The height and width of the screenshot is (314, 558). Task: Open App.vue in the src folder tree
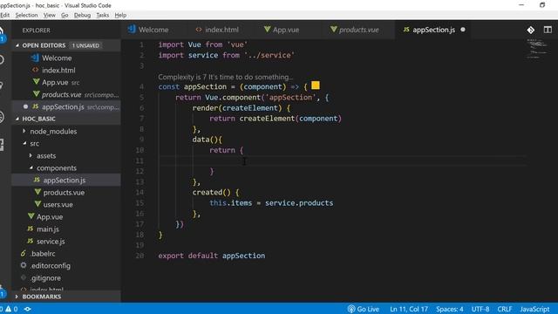pyautogui.click(x=66, y=216)
